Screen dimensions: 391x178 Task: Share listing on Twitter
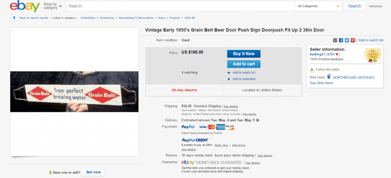tap(347, 40)
